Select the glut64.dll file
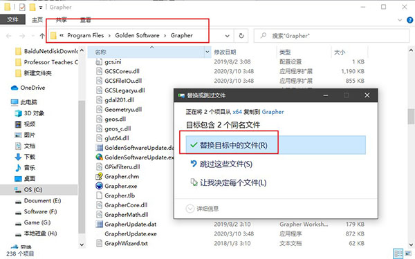 click(117, 138)
